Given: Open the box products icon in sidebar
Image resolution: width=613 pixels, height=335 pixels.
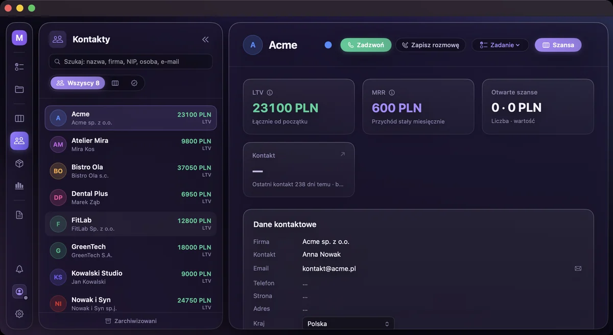Looking at the screenshot, I should coord(19,163).
